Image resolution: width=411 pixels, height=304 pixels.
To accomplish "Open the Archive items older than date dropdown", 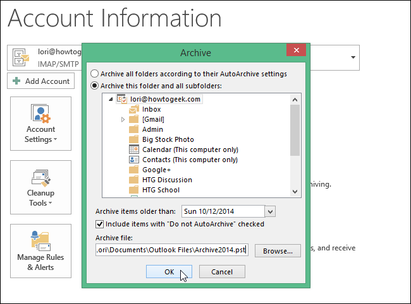I will click(270, 211).
